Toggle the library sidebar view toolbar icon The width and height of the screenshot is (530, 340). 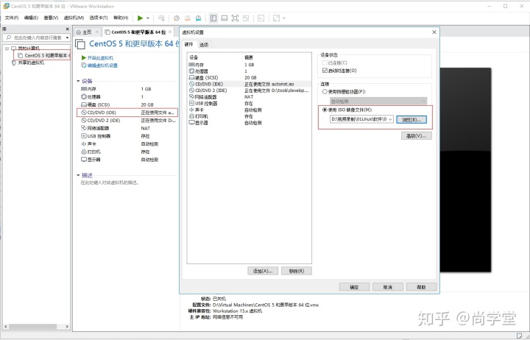click(x=213, y=18)
